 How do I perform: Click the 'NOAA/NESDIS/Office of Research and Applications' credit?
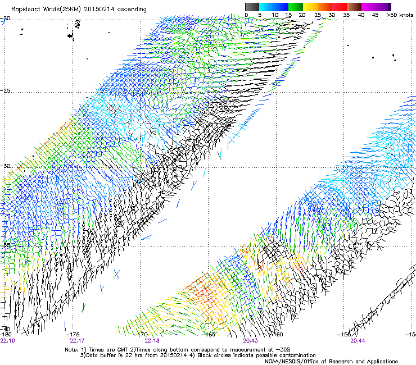(x=331, y=362)
